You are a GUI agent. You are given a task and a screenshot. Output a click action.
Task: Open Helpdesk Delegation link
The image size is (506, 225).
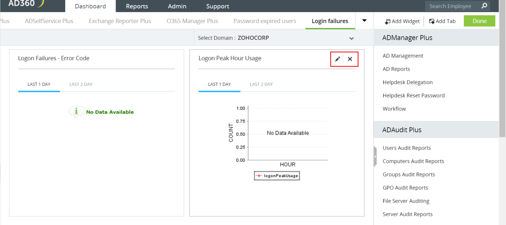[407, 82]
